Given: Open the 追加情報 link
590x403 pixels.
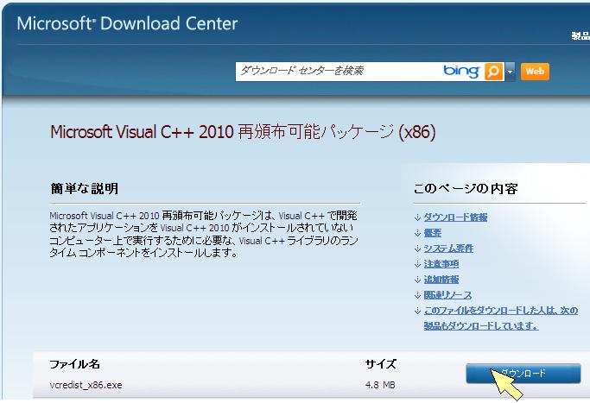Looking at the screenshot, I should pos(441,280).
